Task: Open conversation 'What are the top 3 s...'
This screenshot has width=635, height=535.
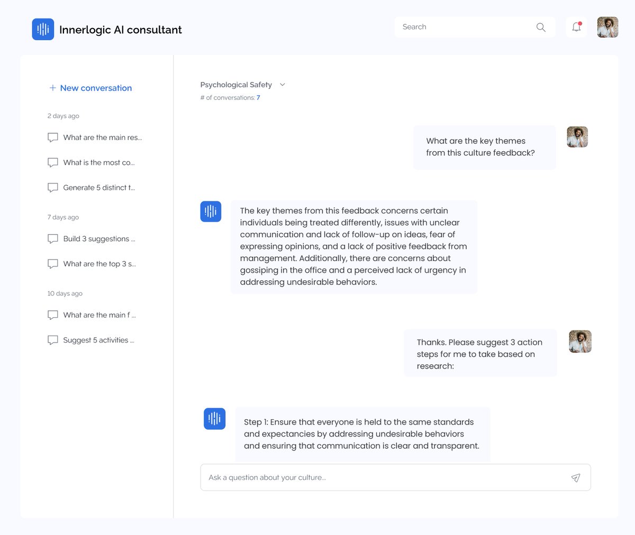Action: (x=92, y=264)
